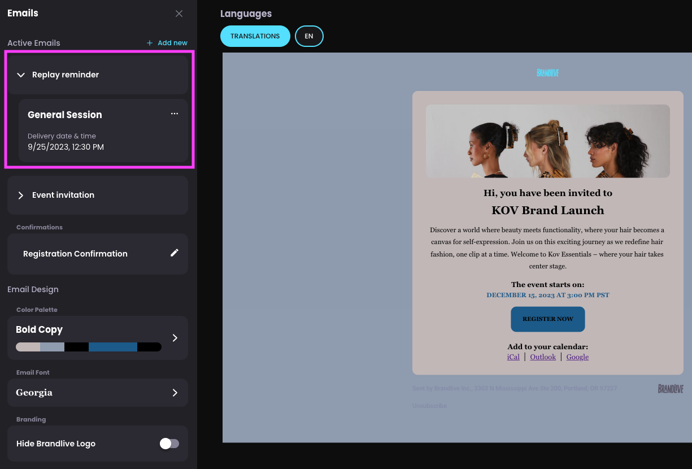Toggle Hide Brandlive Logo switch
The image size is (692, 469).
pos(169,444)
